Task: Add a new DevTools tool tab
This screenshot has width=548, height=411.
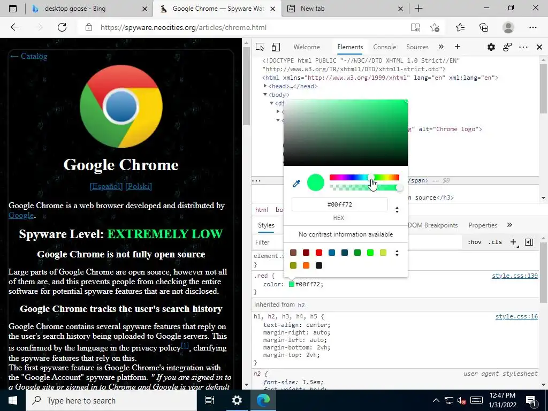Action: tap(458, 47)
